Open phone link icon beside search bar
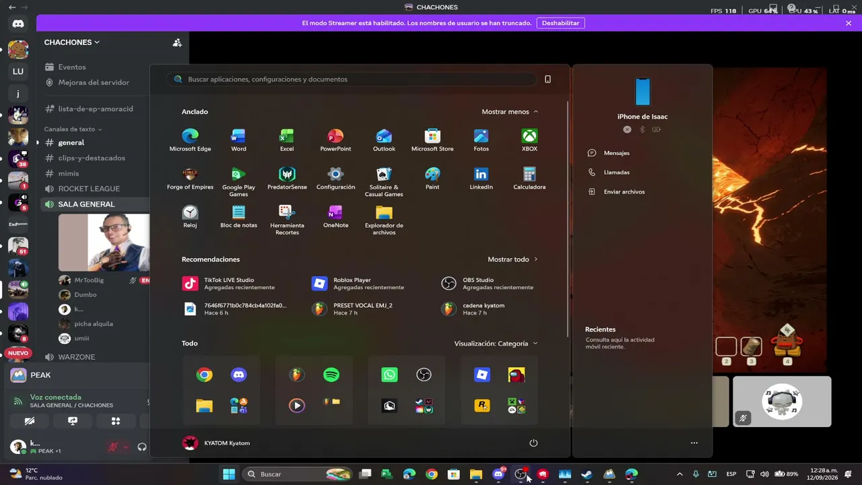 548,79
